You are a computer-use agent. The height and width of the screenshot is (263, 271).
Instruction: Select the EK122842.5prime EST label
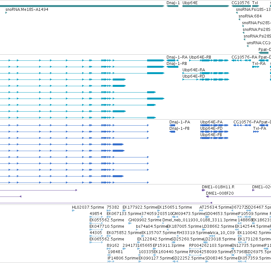[x=154, y=239]
